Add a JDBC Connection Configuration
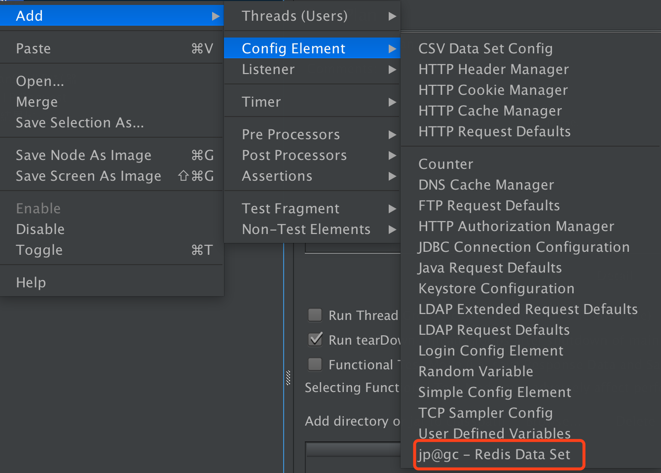661x473 pixels. click(x=524, y=247)
